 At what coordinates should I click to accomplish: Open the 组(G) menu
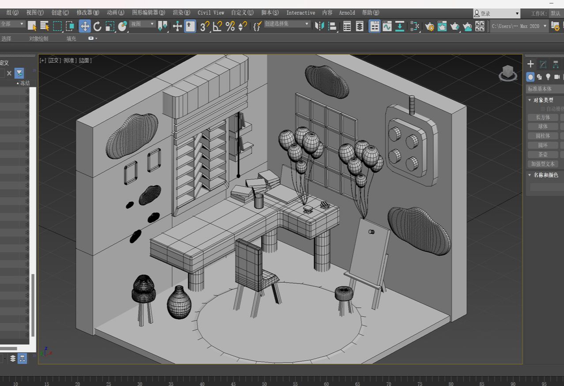click(x=12, y=13)
